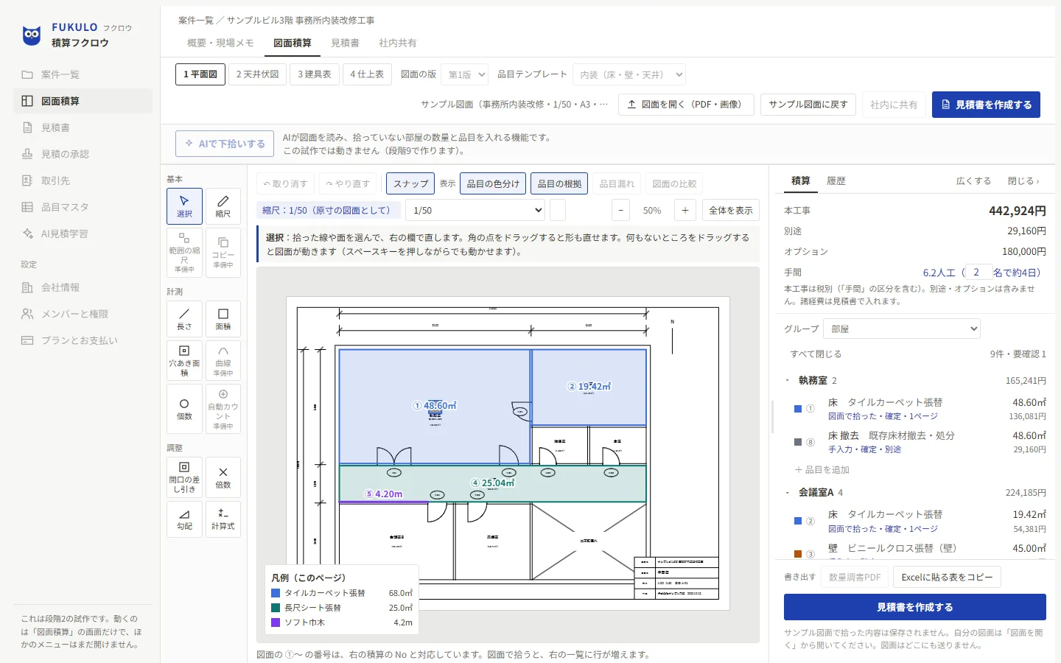1061x663 pixels.
Task: Toggle the スナップ snapping option
Action: click(410, 183)
